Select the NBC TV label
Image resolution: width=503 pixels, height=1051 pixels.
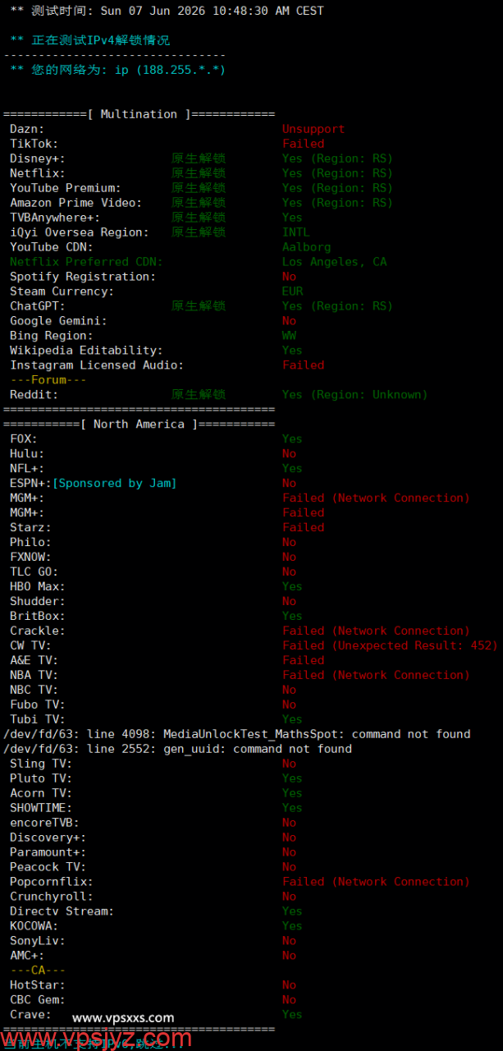coord(34,691)
